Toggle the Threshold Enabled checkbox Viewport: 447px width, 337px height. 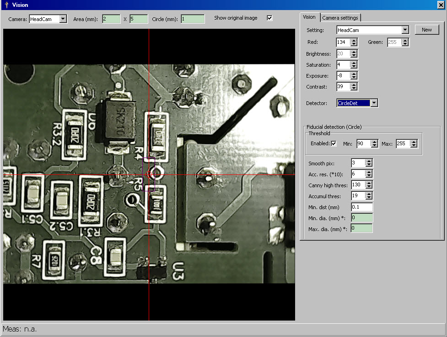click(334, 143)
